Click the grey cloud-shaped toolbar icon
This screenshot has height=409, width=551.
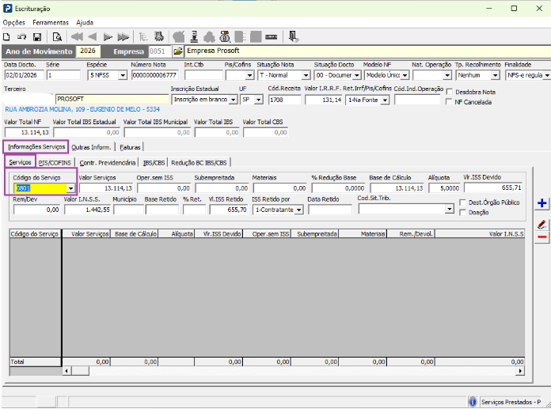(x=209, y=36)
